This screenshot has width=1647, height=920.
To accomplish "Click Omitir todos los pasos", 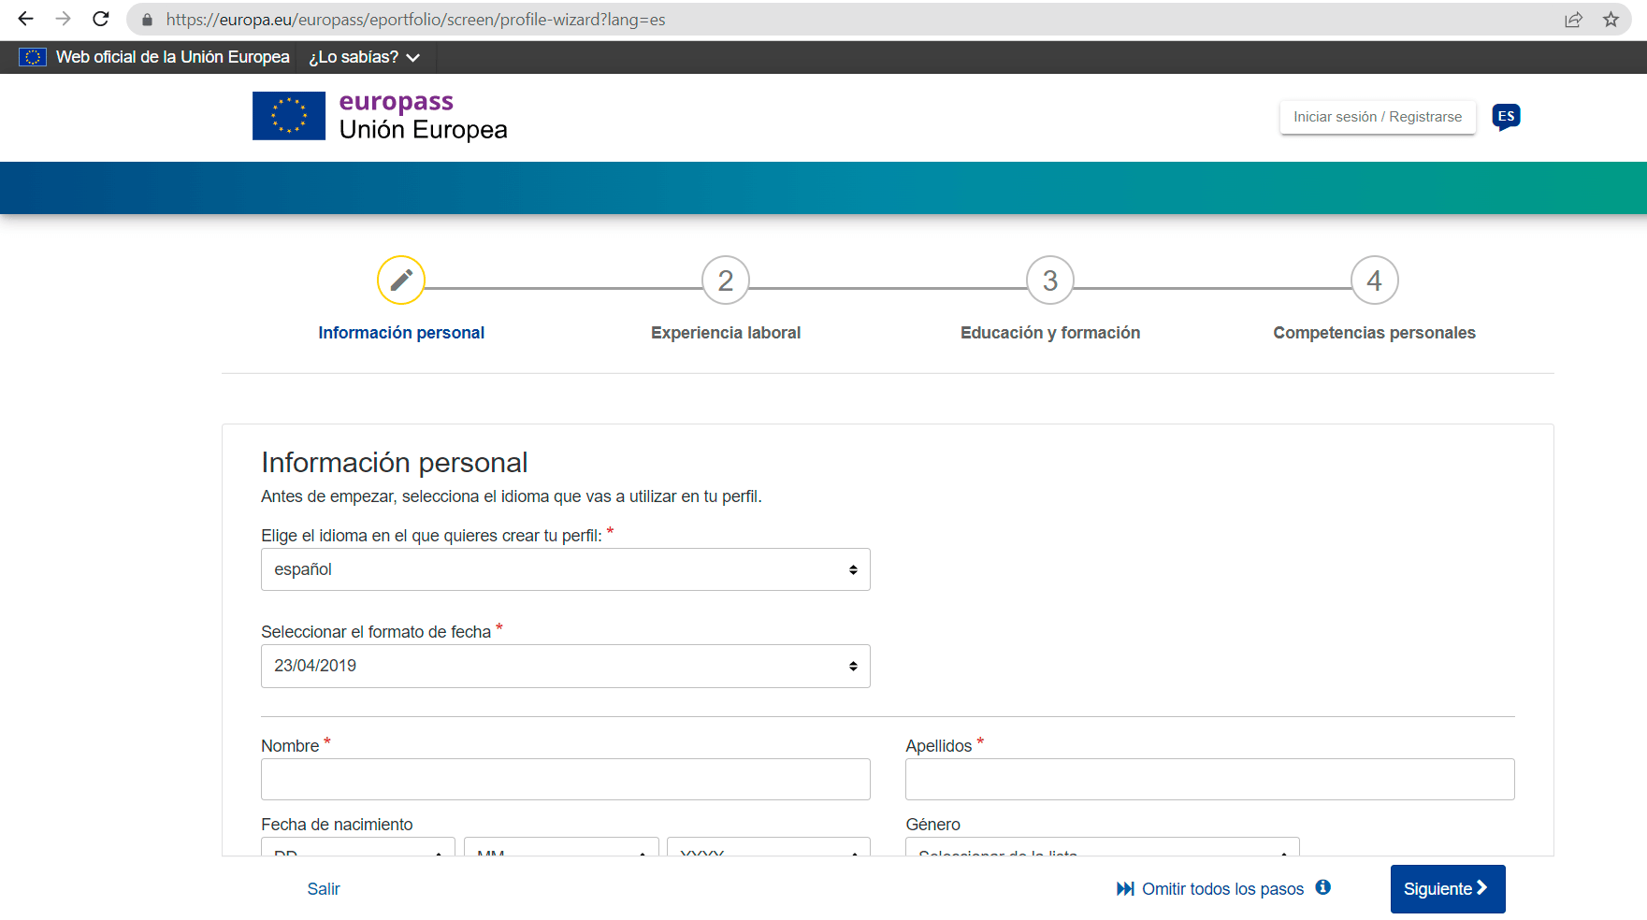I will 1221,888.
